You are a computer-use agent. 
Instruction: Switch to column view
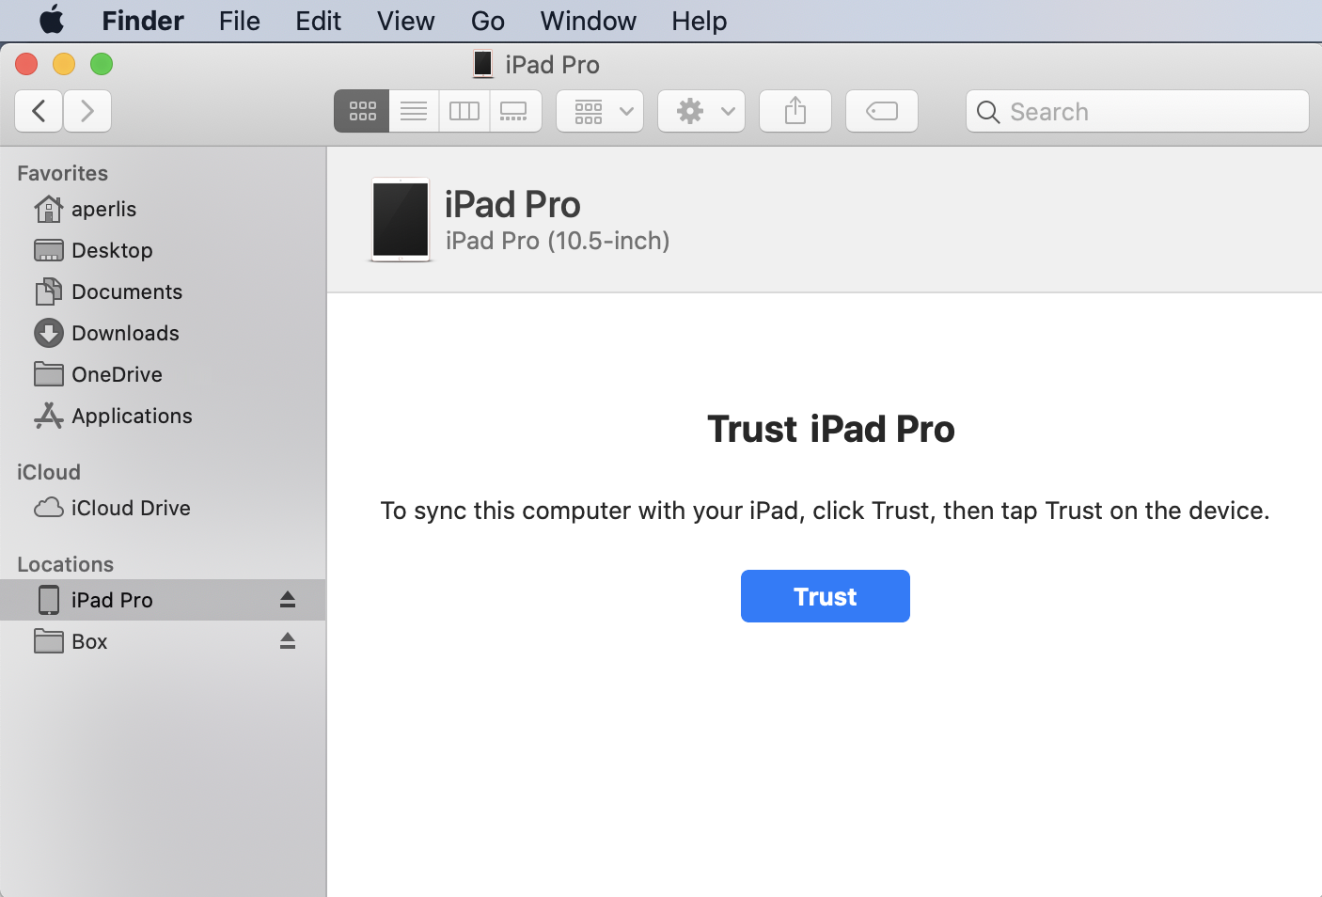point(464,111)
